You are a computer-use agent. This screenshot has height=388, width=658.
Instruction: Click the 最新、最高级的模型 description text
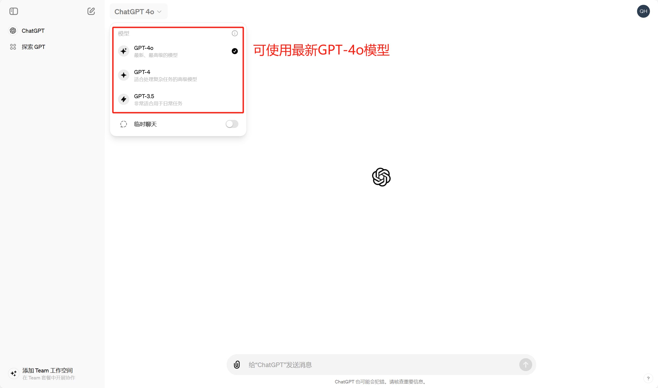(x=156, y=55)
